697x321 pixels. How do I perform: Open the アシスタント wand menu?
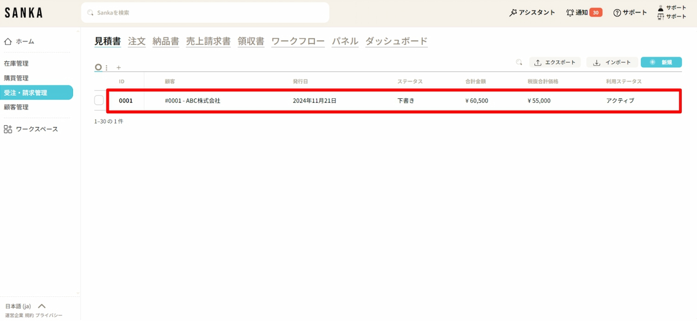[533, 13]
